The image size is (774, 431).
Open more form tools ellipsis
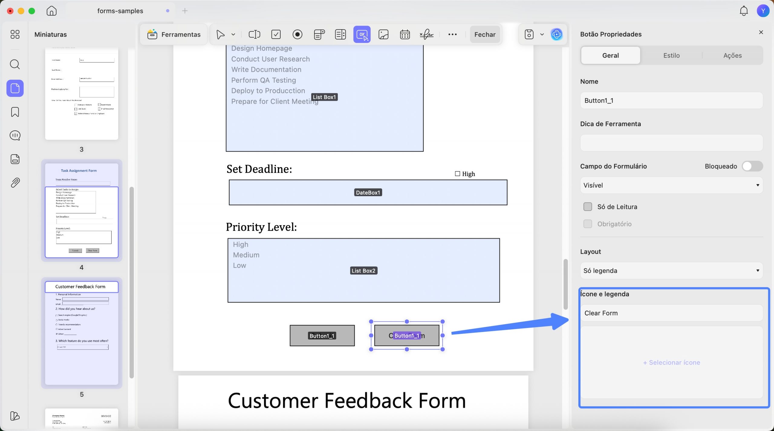pyautogui.click(x=452, y=34)
